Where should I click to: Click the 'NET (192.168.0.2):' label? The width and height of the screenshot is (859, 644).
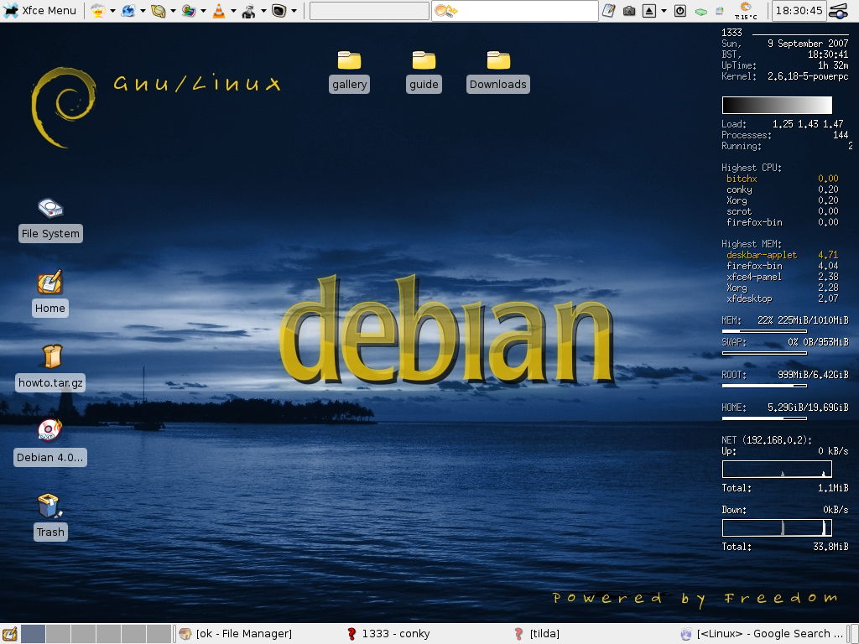coord(767,440)
